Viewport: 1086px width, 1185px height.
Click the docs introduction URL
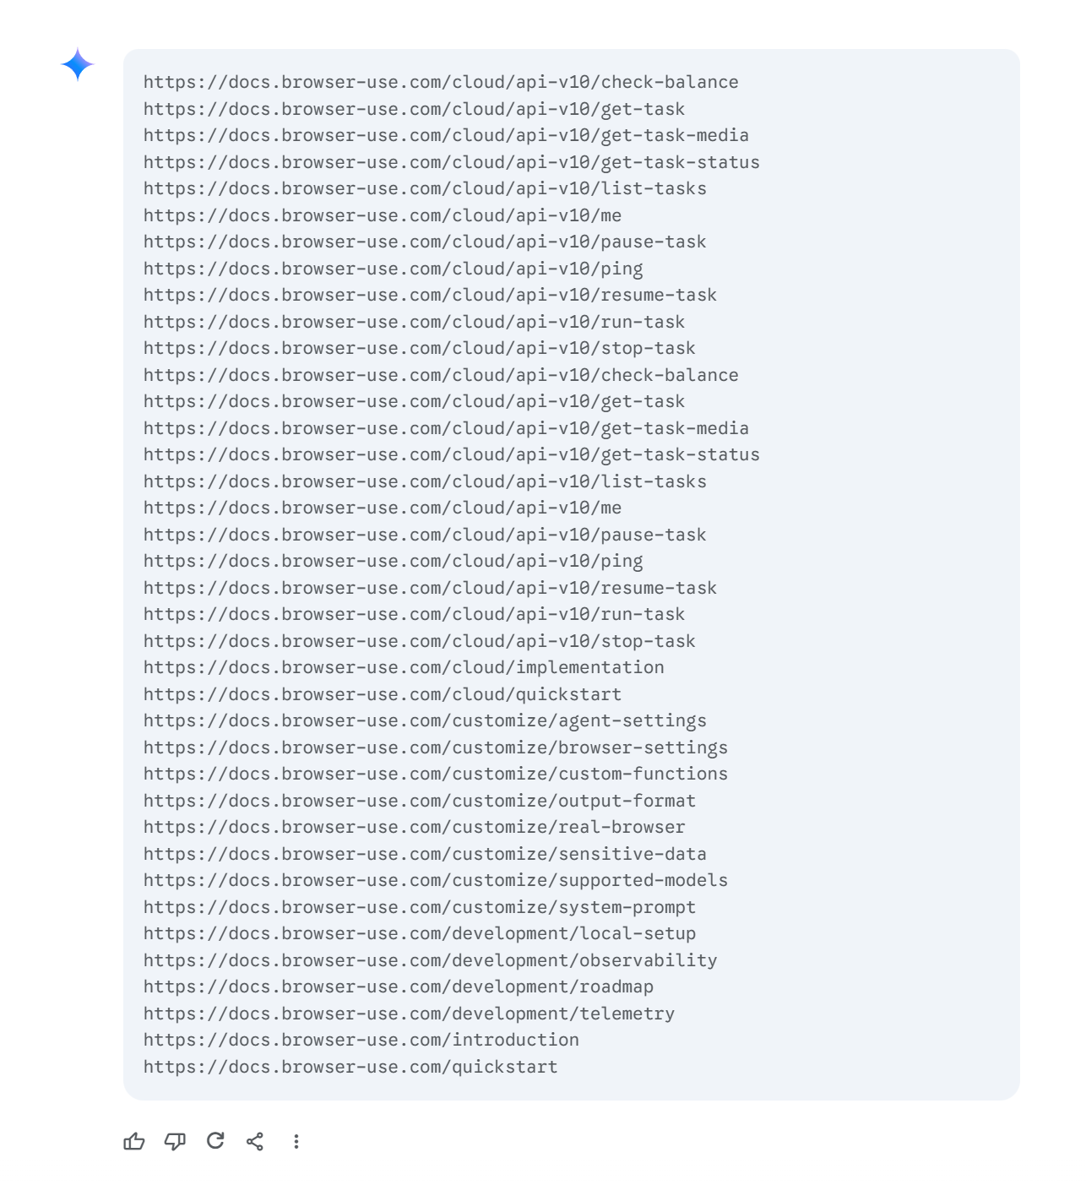[x=361, y=1041]
